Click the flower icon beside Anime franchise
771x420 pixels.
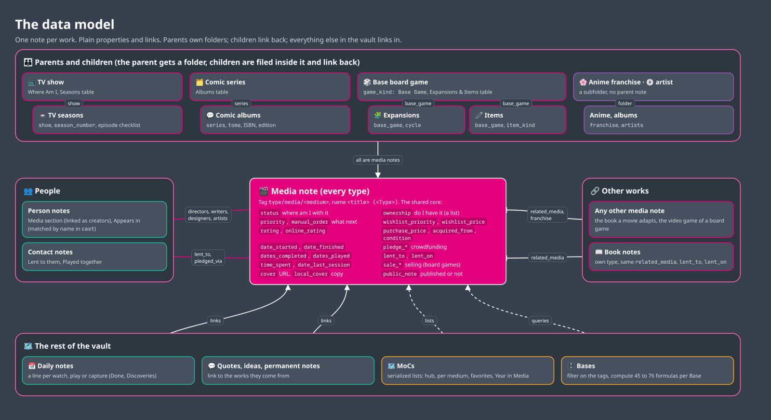[583, 82]
